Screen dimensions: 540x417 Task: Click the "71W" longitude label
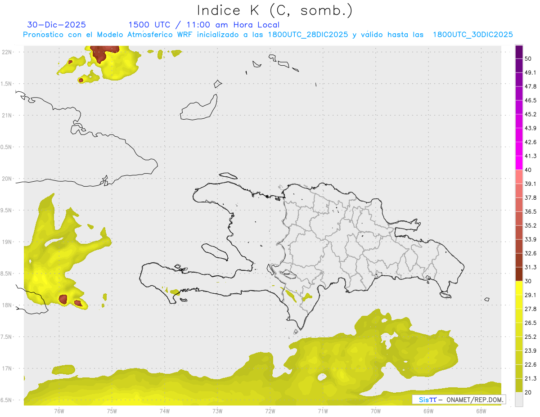323,411
